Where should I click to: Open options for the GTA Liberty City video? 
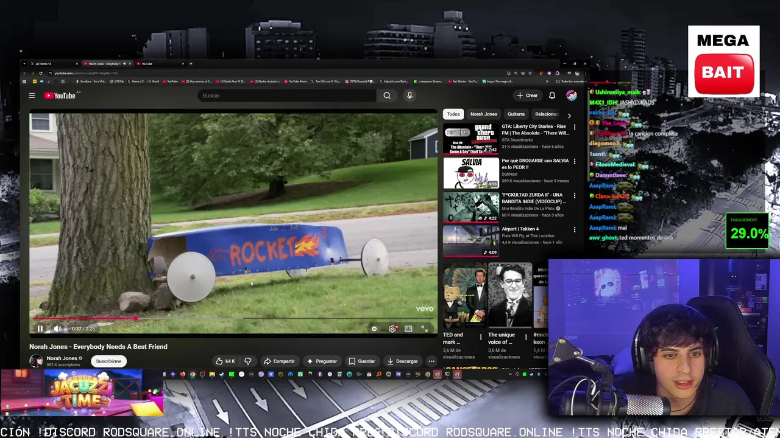click(x=574, y=127)
